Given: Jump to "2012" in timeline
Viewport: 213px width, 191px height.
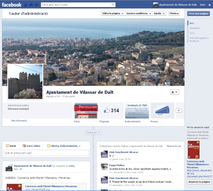Looking at the screenshot, I should coord(192,33).
